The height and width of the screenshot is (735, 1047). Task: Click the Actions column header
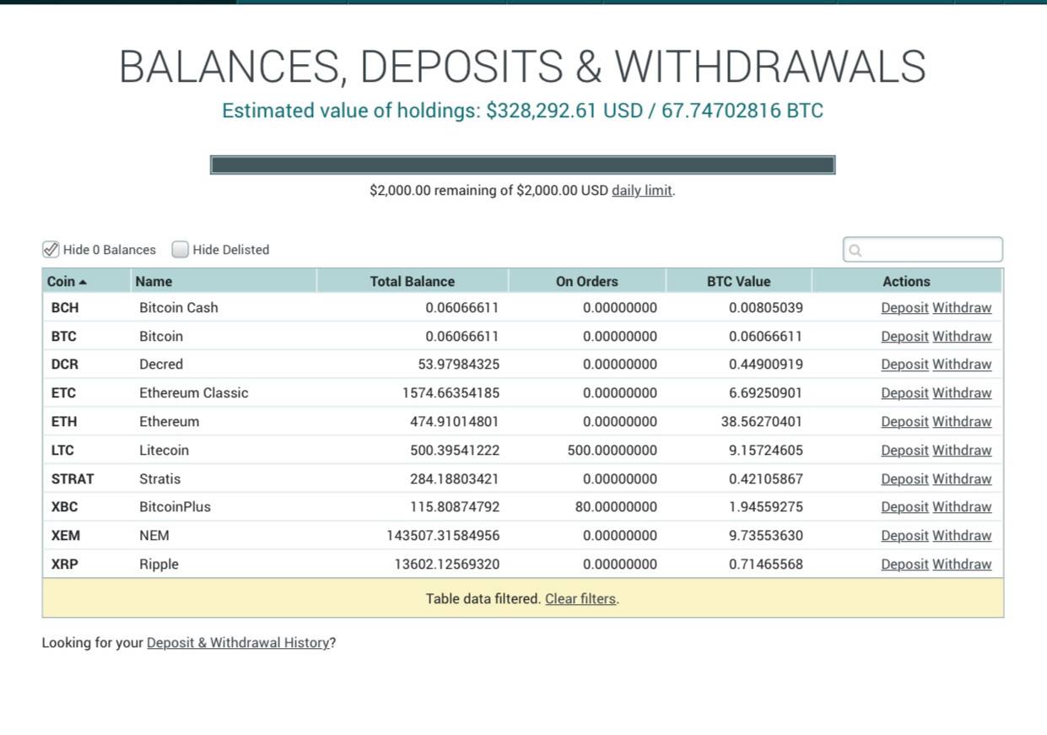906,281
